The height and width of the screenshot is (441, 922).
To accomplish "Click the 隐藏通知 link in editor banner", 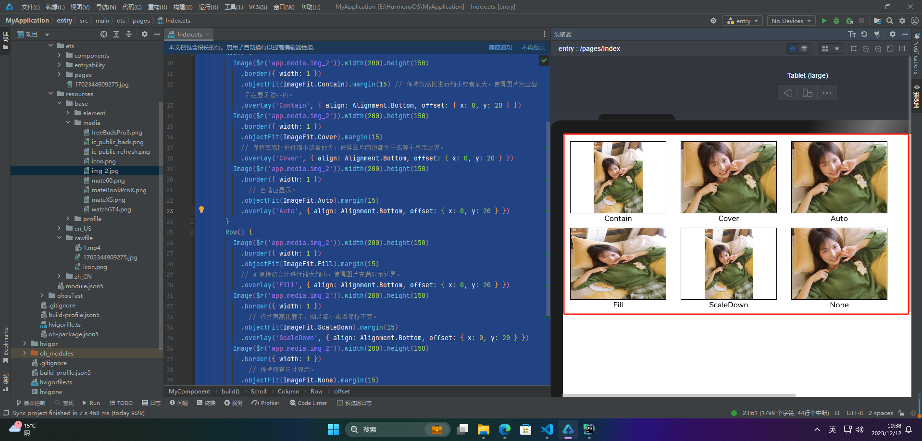I will click(x=500, y=47).
